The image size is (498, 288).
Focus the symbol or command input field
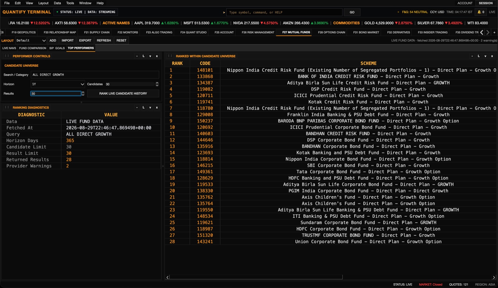coord(284,12)
